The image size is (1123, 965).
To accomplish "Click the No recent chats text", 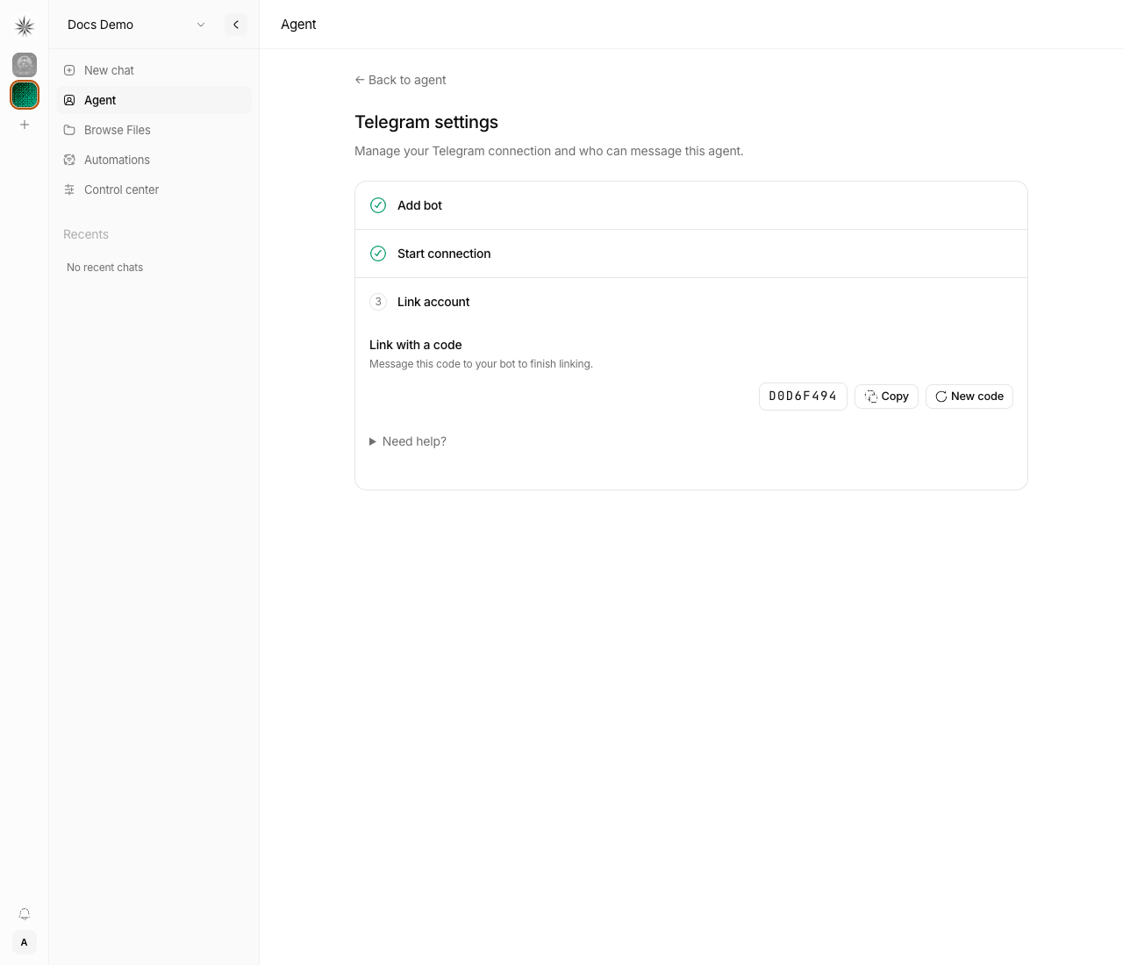I will pyautogui.click(x=105, y=268).
